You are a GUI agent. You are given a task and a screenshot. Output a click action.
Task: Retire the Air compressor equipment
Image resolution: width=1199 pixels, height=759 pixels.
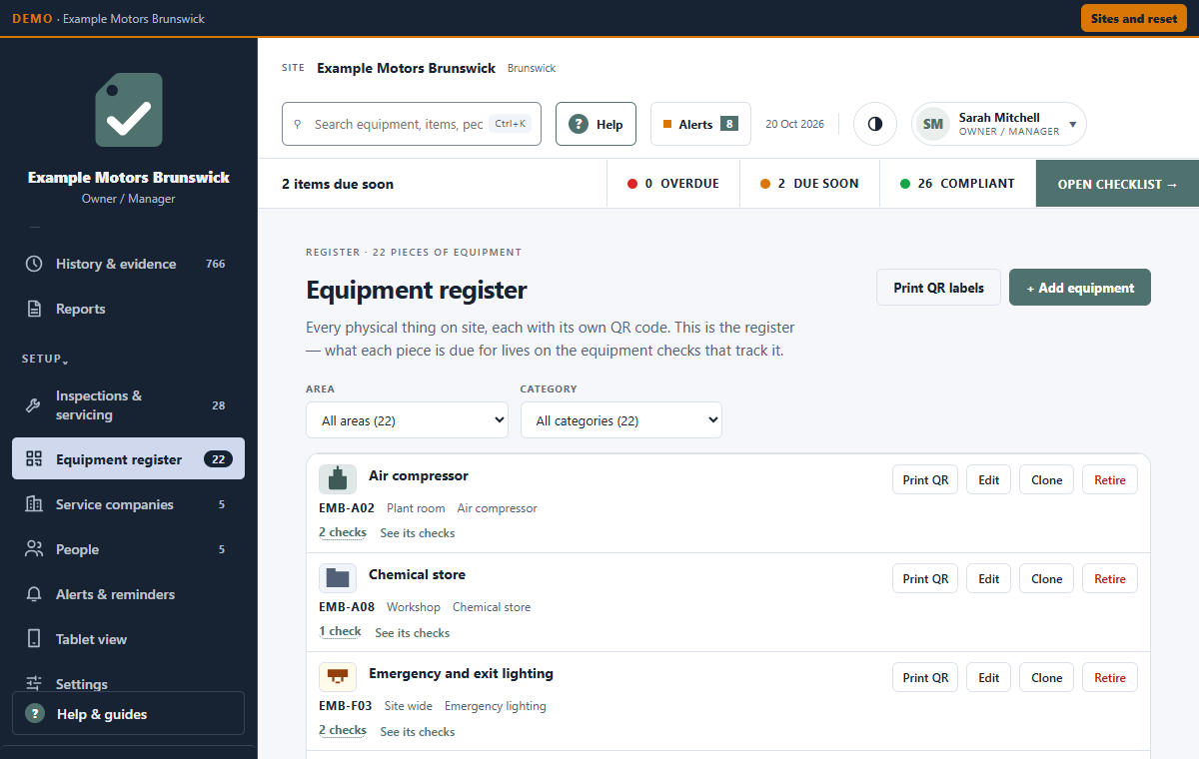coord(1110,479)
